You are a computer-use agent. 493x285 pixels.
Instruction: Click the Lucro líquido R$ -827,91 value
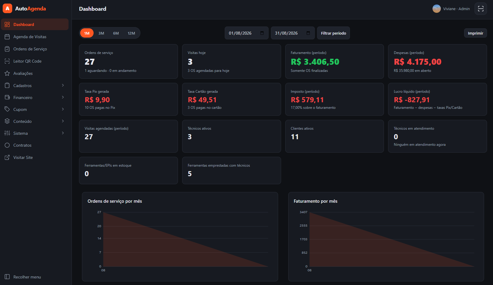click(412, 100)
